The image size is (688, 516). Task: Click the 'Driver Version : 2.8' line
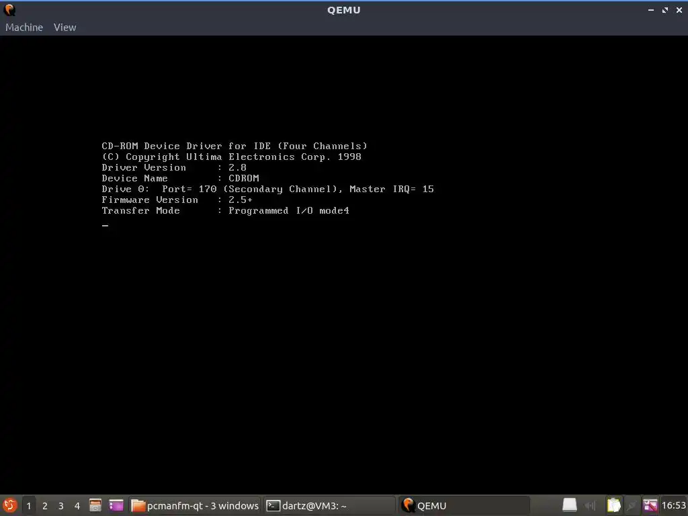point(174,167)
